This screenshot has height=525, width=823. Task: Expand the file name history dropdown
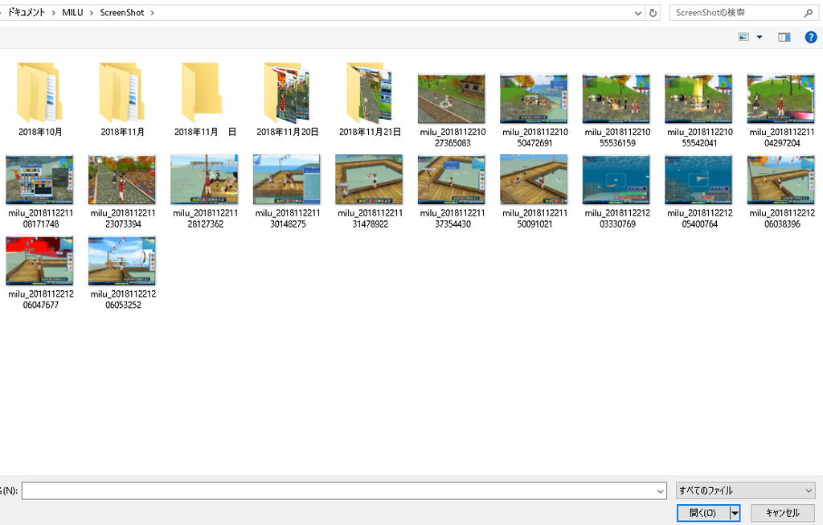(661, 490)
